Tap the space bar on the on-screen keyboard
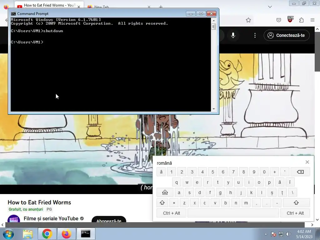Screen dimensions: 320x240 (x=233, y=213)
